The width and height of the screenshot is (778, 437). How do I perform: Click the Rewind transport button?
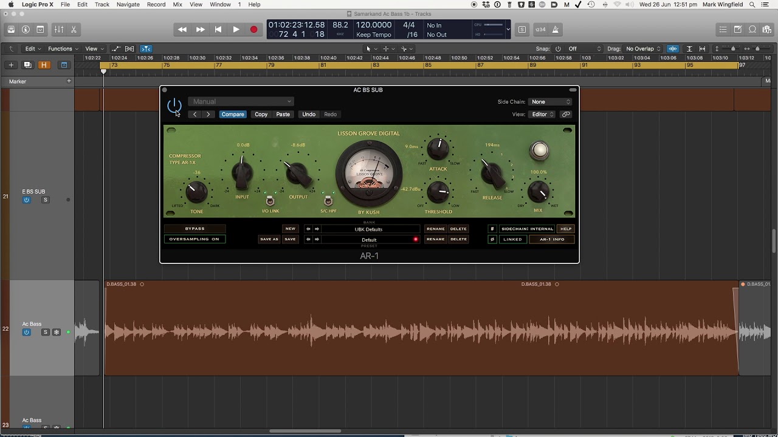(x=182, y=29)
